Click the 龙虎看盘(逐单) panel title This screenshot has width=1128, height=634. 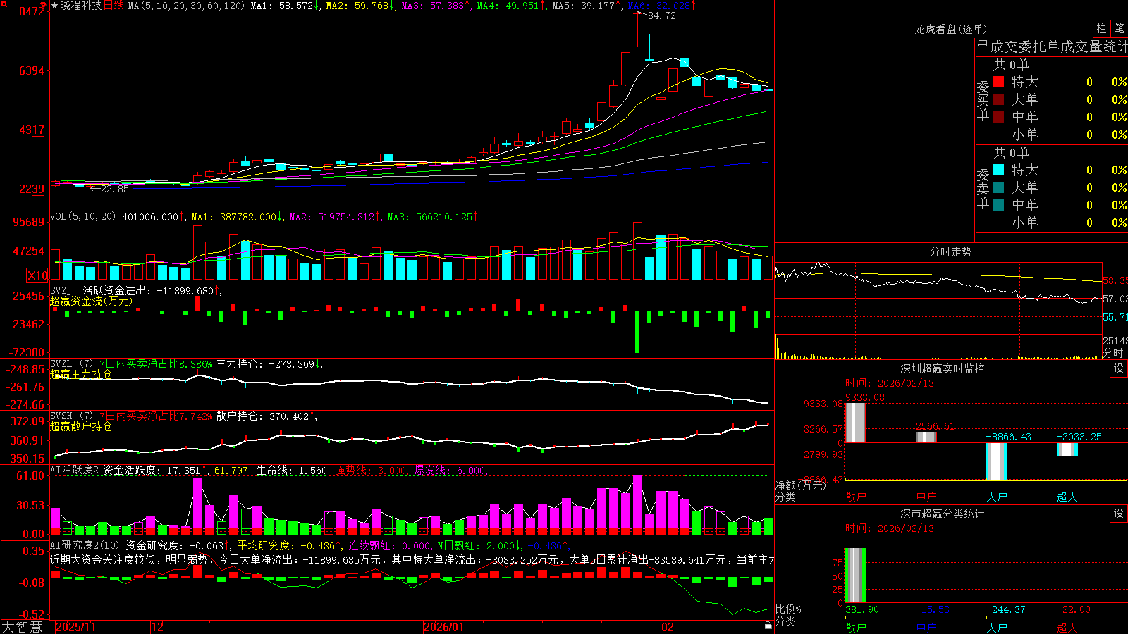coord(951,29)
